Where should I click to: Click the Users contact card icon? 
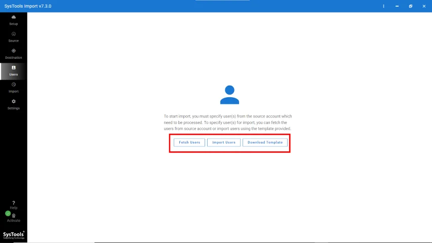click(x=14, y=68)
